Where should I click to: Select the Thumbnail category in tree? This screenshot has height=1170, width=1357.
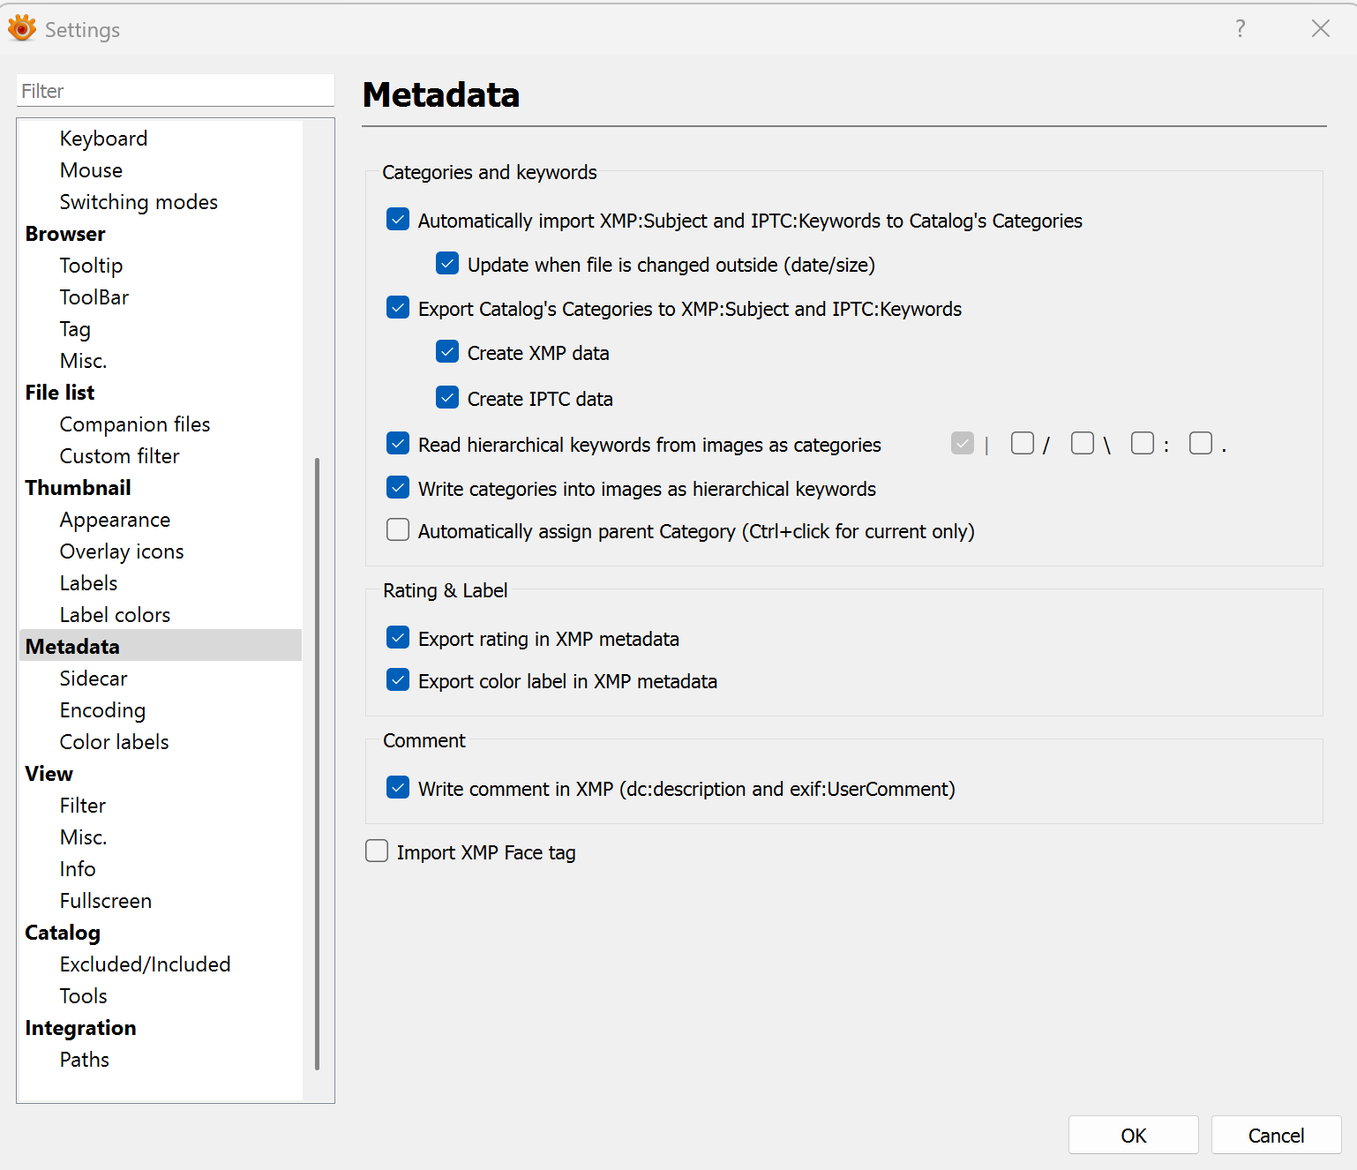[78, 488]
